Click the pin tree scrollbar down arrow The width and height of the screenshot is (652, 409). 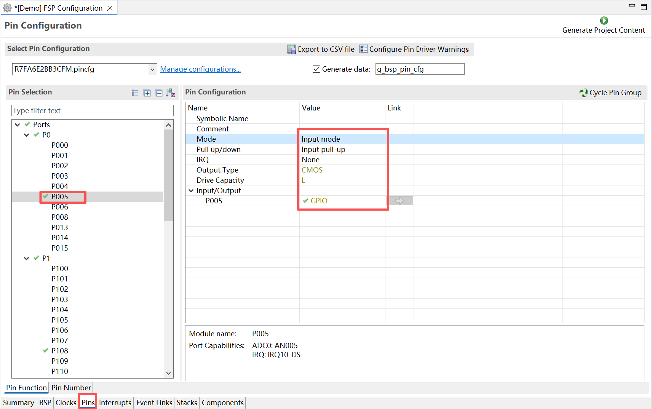[168, 373]
